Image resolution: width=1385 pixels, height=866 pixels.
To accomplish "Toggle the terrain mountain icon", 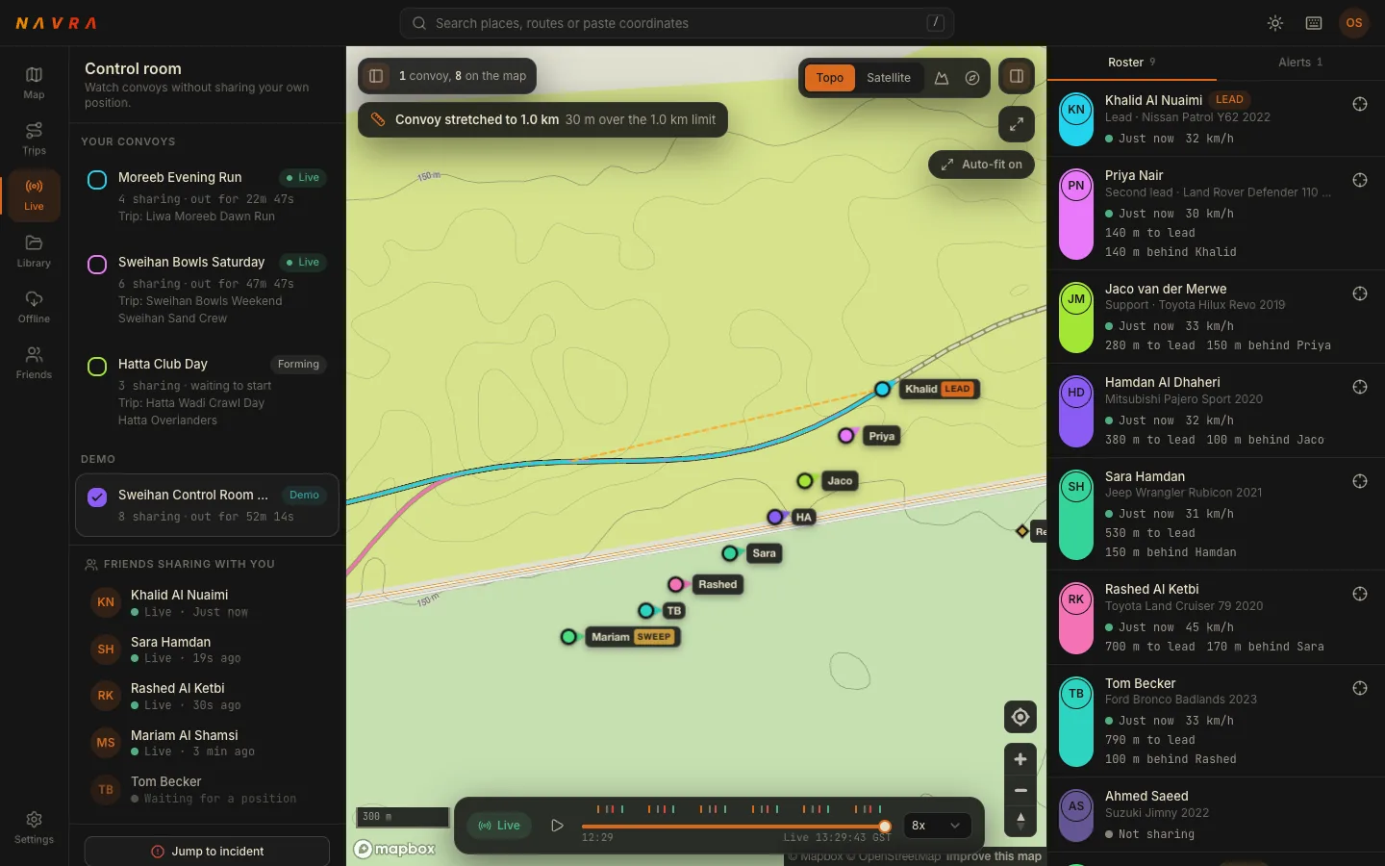I will point(942,78).
